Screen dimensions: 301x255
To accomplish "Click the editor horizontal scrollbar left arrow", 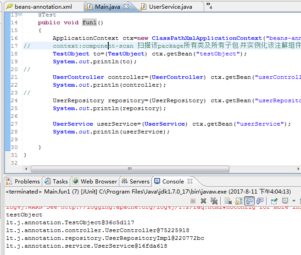I will (26, 169).
